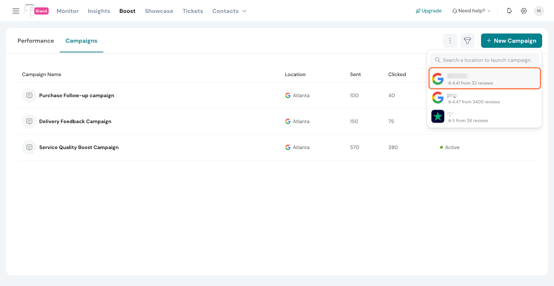
Task: Go to the Insights menu
Action: (99, 11)
